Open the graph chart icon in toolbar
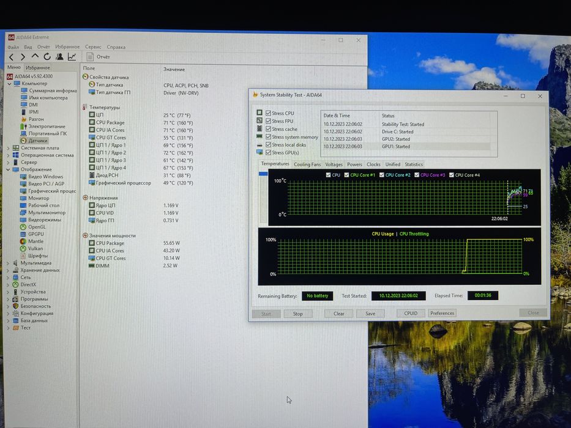571x428 pixels. [x=72, y=56]
